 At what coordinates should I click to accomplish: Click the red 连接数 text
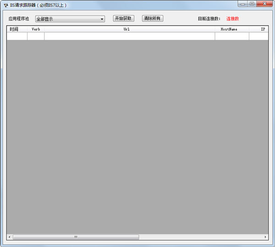click(232, 19)
